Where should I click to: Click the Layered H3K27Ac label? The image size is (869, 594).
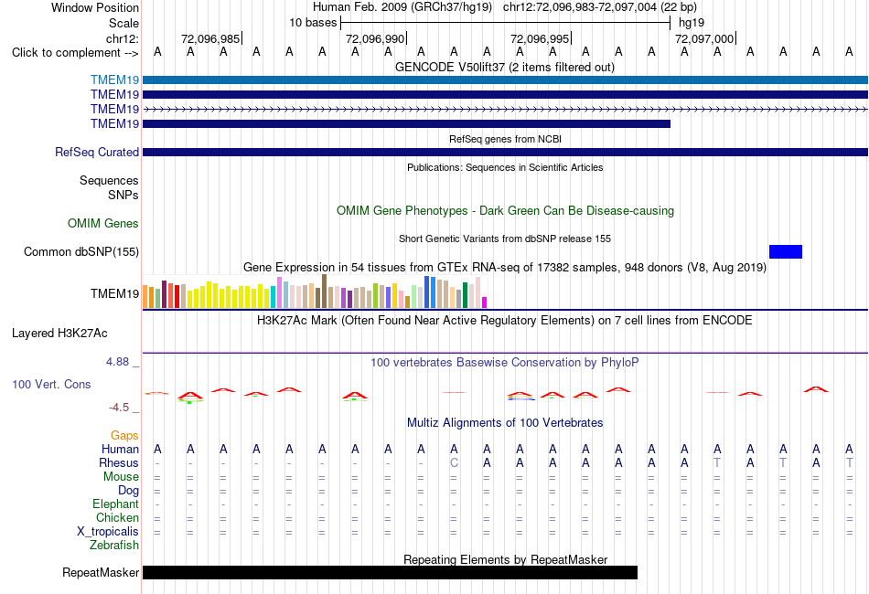[x=59, y=334]
